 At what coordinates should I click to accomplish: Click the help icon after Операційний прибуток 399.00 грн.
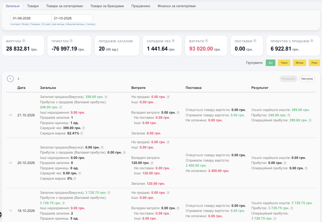(x=310, y=120)
